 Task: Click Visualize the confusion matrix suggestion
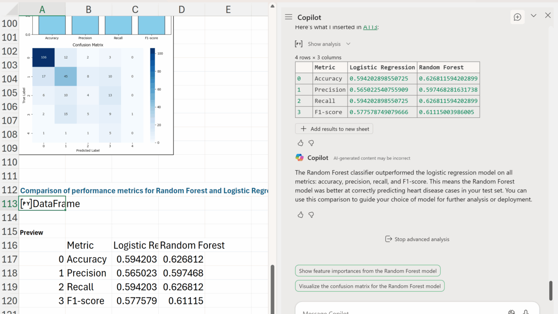[370, 287]
